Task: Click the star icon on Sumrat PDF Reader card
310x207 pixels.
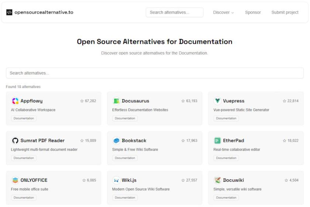Action: (x=82, y=140)
